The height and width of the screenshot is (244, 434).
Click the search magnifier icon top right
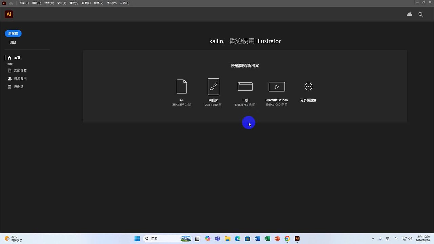tap(421, 14)
